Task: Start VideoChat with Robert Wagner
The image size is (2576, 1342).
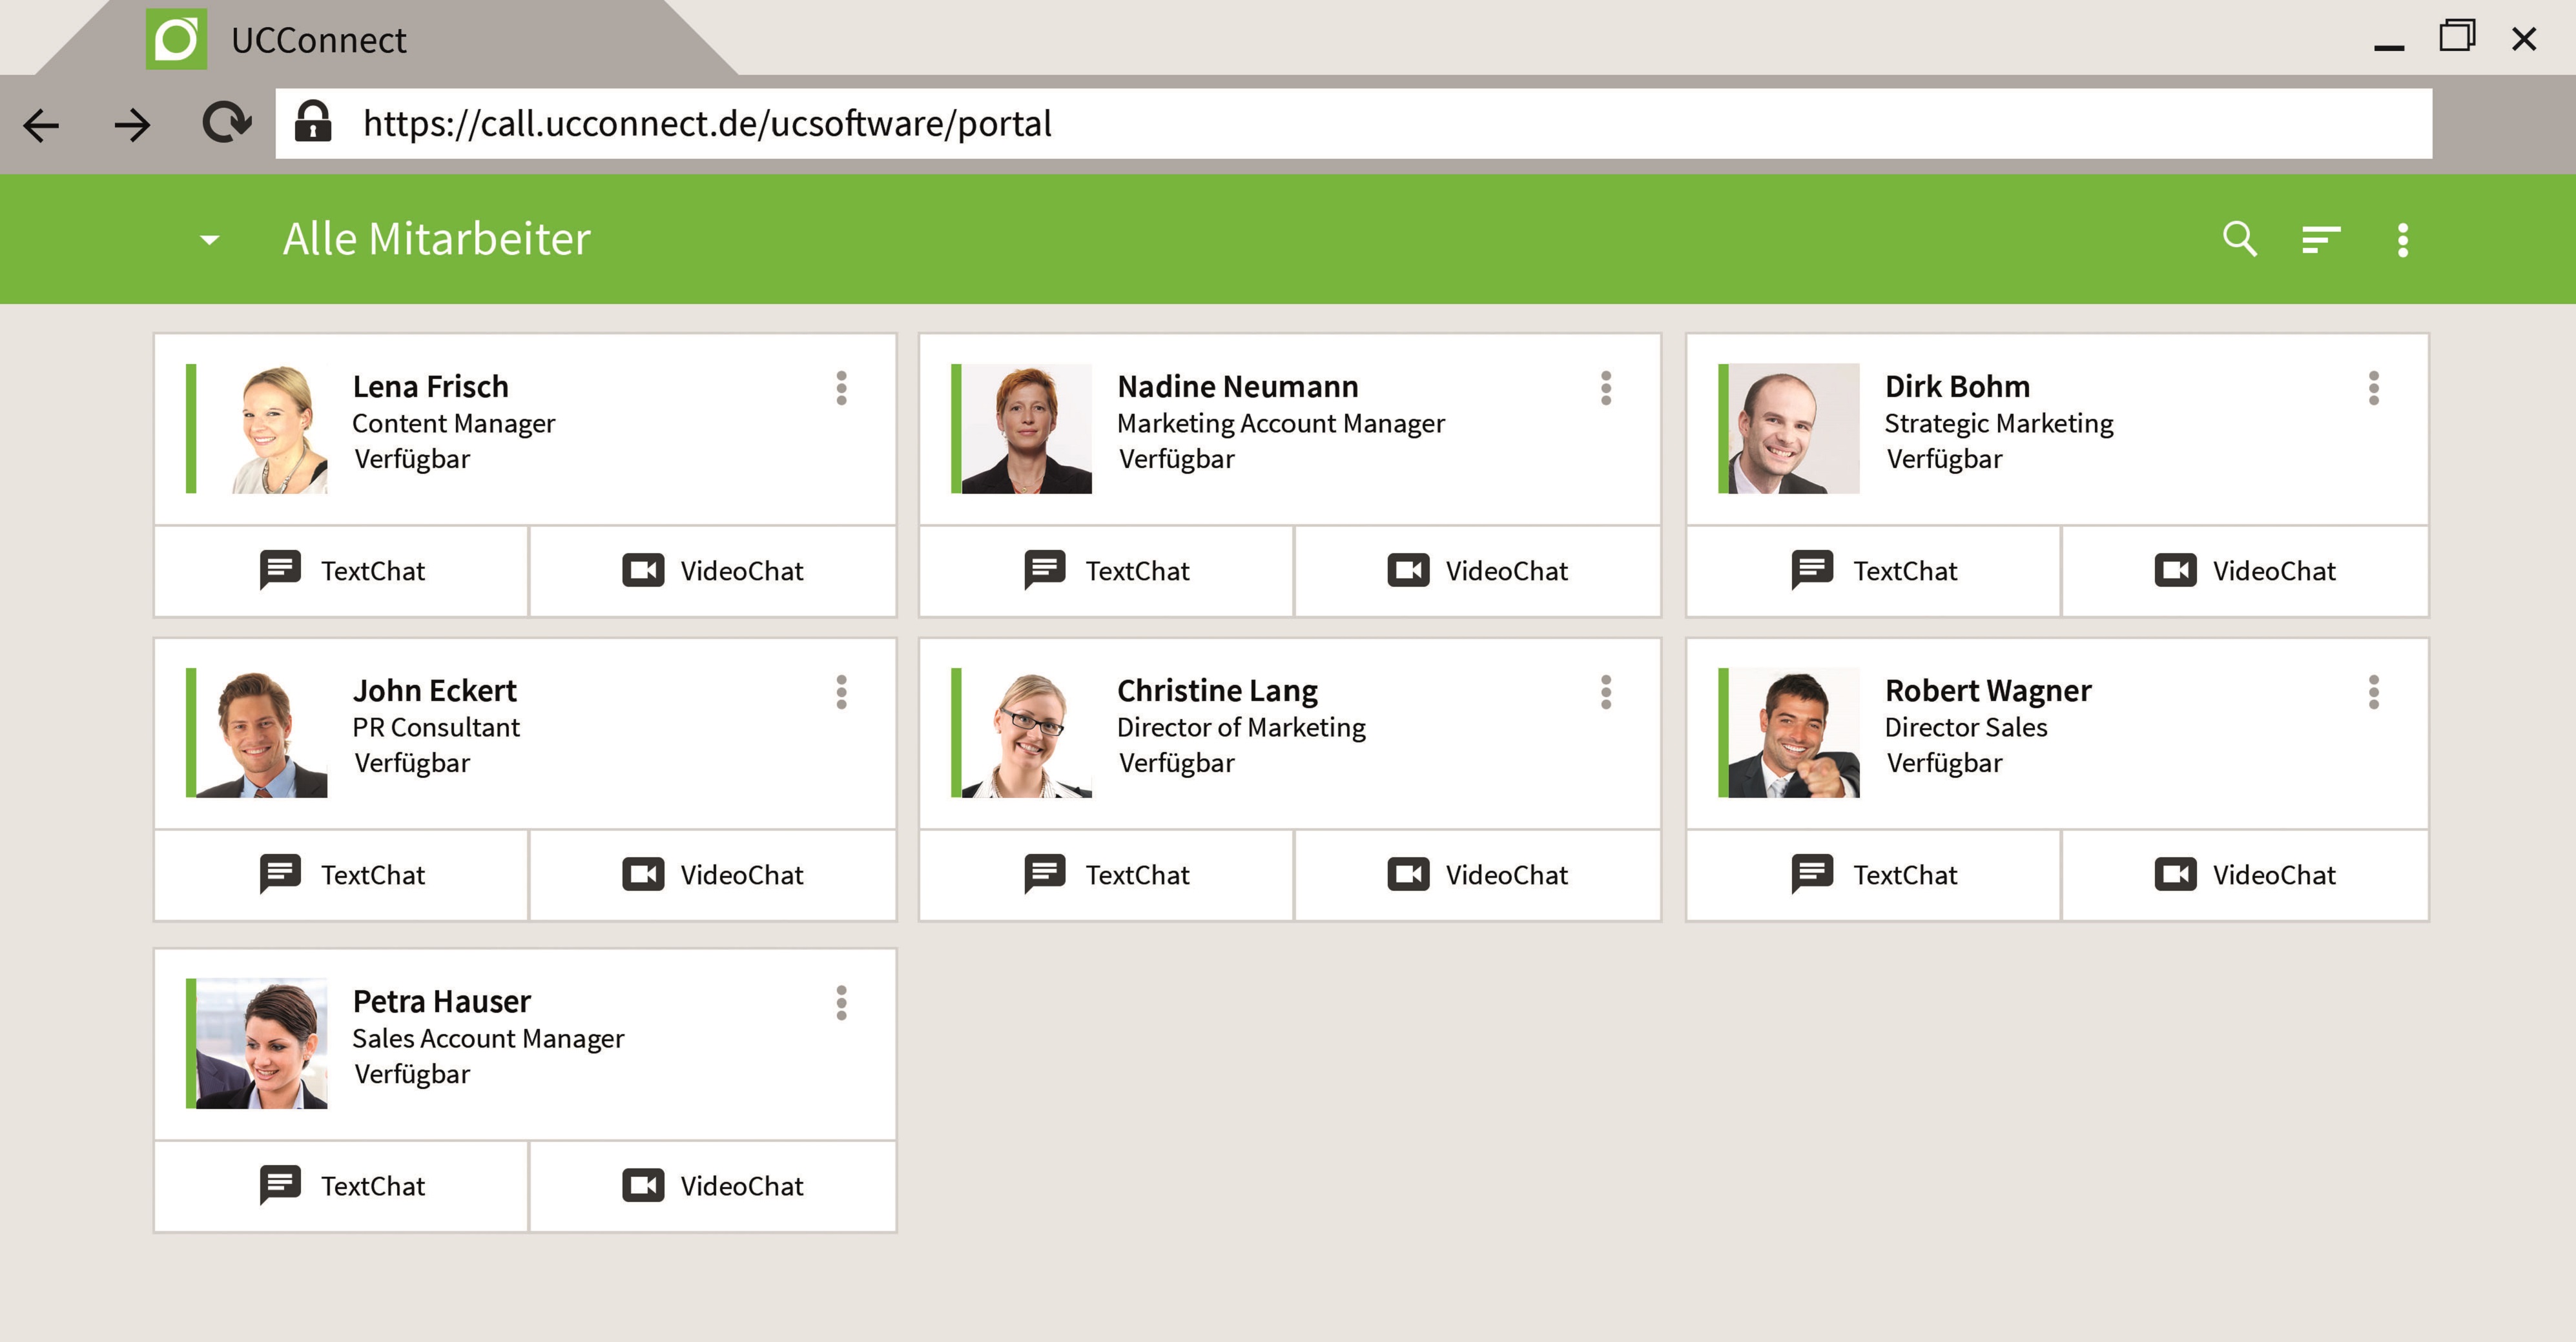Action: (x=2245, y=875)
